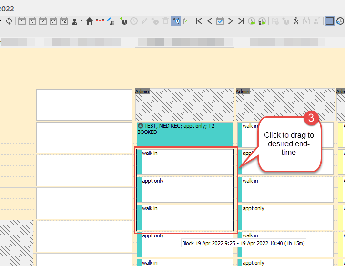345x266 pixels.
Task: Select the first selected walk in slot
Action: coord(185,162)
